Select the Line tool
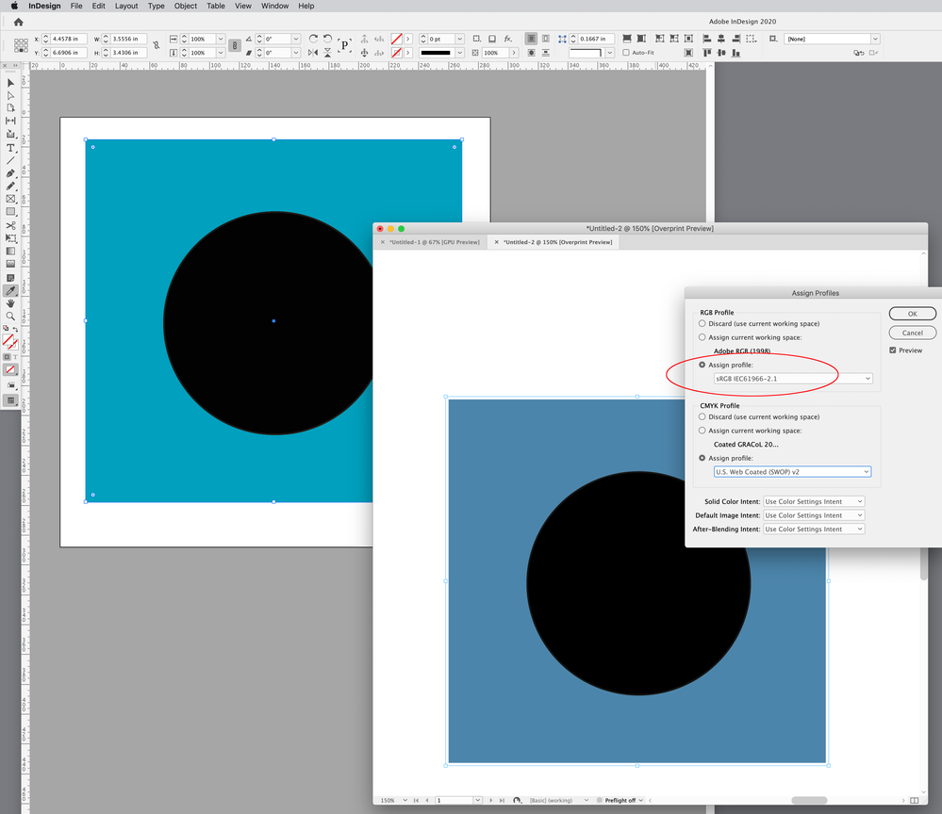This screenshot has width=942, height=814. (10, 160)
